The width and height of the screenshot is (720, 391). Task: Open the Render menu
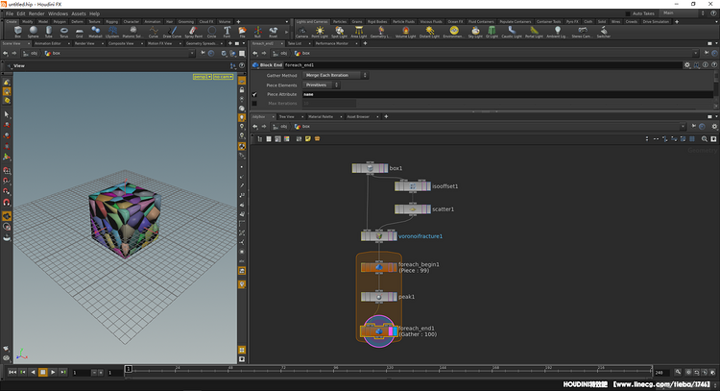coord(36,13)
